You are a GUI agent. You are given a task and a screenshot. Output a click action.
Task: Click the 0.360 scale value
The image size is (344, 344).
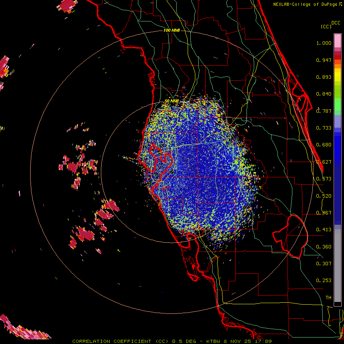(x=324, y=247)
